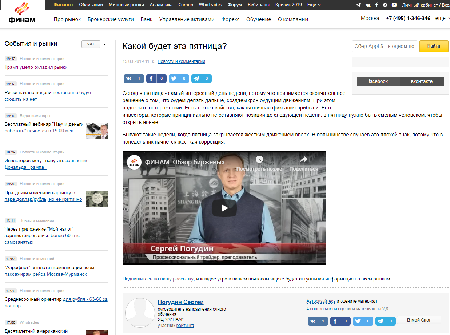Click the Finam logo in the header
Viewport: 450px width, 335px height.
tap(22, 13)
